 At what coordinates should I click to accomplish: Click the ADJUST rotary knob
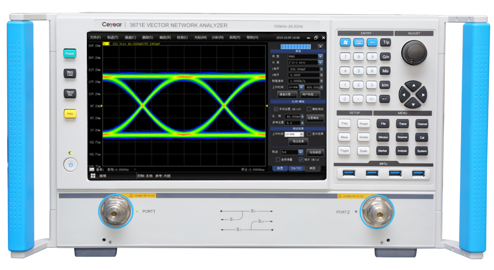click(x=414, y=52)
